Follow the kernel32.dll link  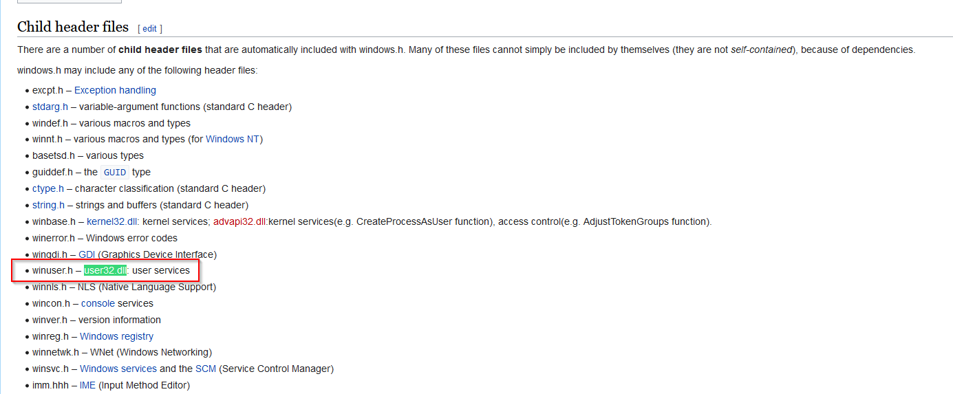pos(113,221)
